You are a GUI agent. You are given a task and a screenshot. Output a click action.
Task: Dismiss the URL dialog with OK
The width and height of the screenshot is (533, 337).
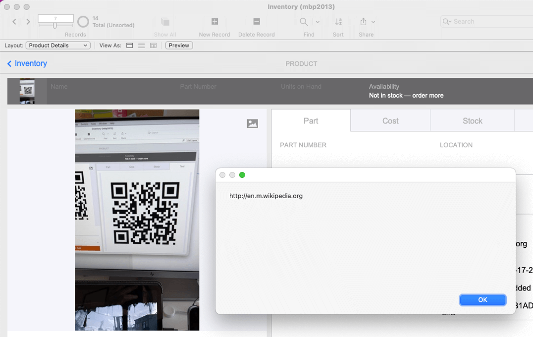(x=482, y=300)
